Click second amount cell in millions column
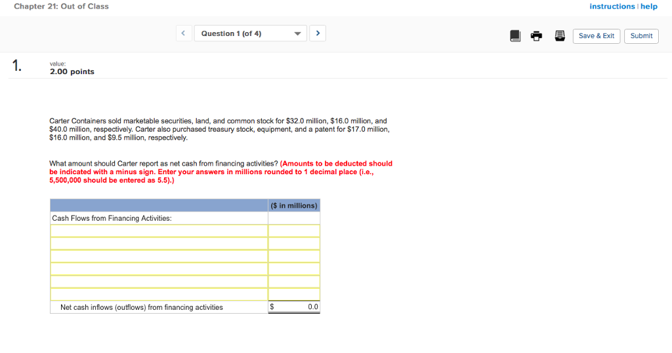This screenshot has width=672, height=353. coord(294,244)
